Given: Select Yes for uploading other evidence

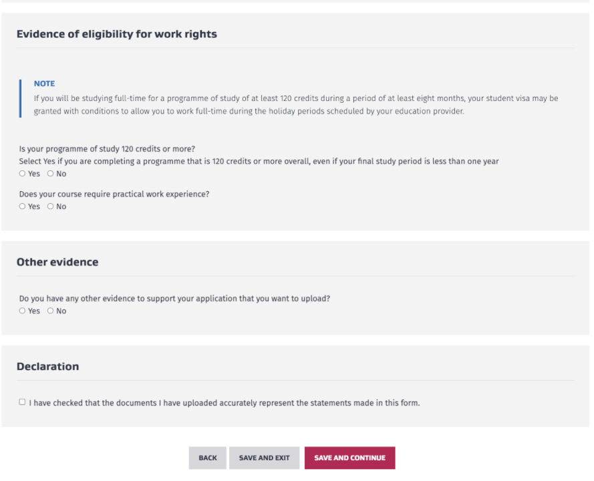Looking at the screenshot, I should 22,311.
